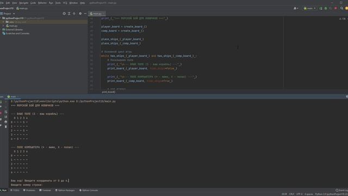Click the Rerun icon in Run panel

pyautogui.click(x=1, y=102)
